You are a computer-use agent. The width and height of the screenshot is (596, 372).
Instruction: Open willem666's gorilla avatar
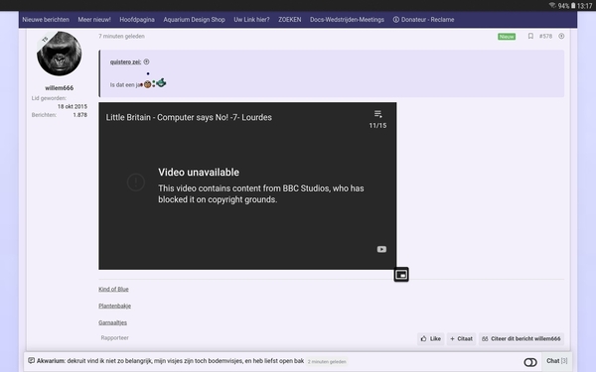[60, 54]
